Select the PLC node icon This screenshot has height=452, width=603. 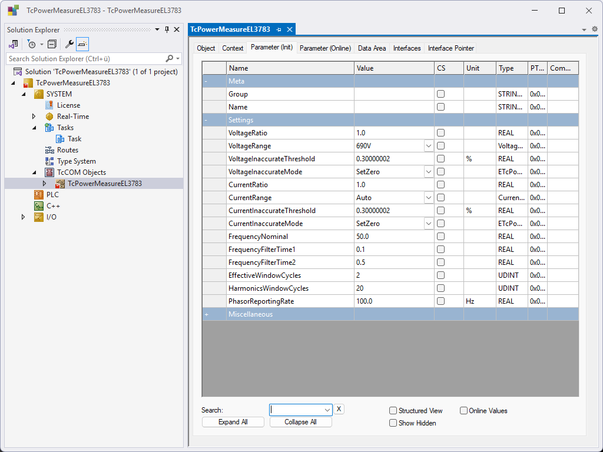point(38,194)
